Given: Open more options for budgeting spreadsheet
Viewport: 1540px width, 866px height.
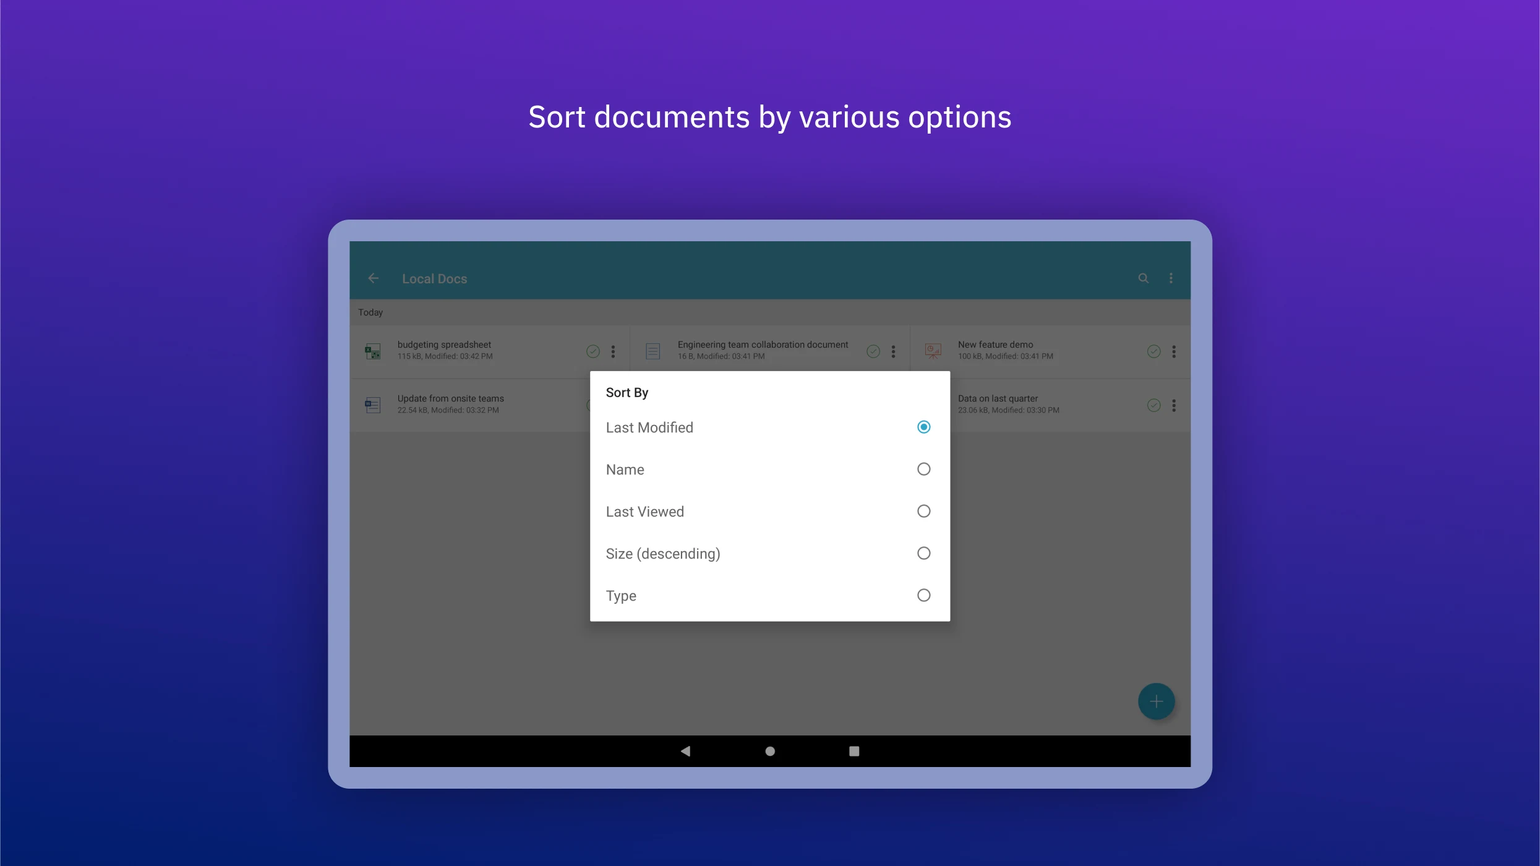Looking at the screenshot, I should click(613, 351).
